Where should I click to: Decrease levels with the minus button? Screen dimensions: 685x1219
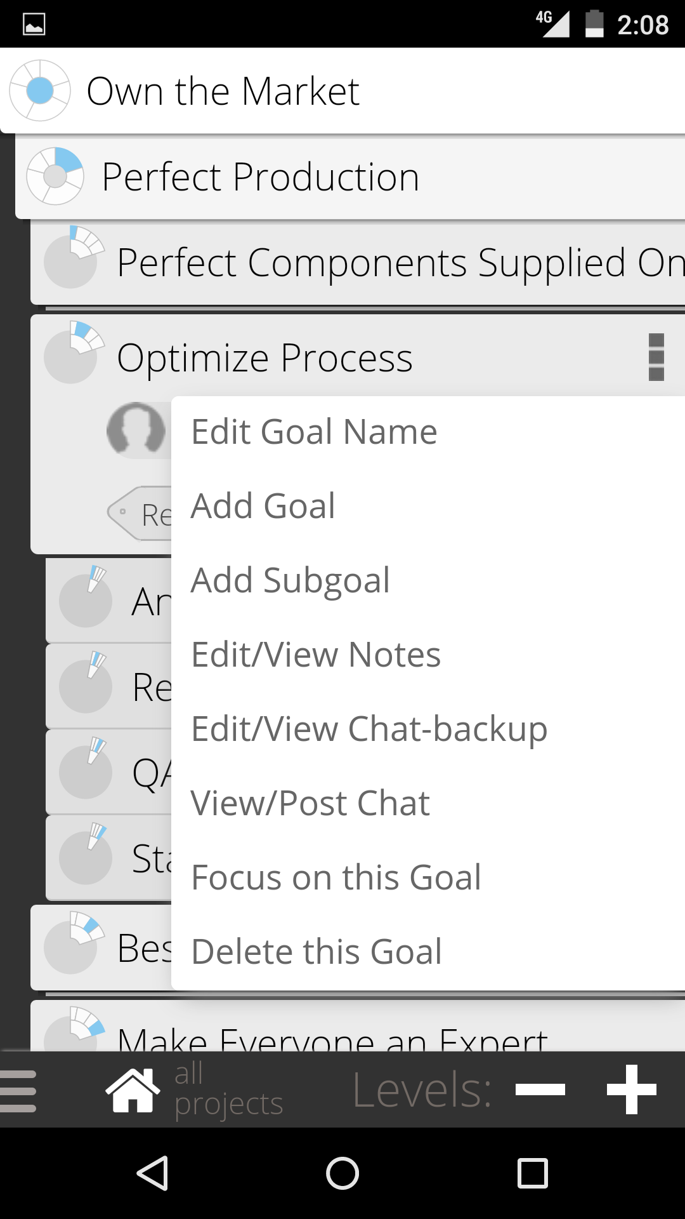coord(540,1089)
